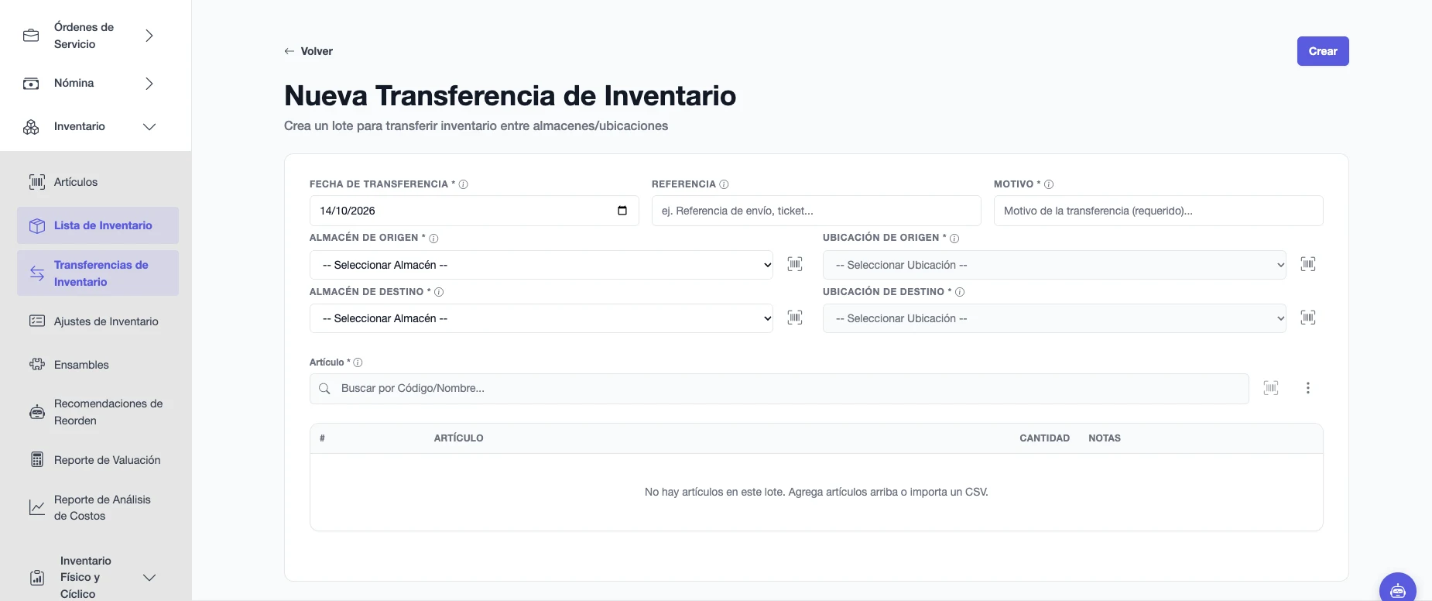Click into the Referencia input field
1432x601 pixels.
pos(816,211)
